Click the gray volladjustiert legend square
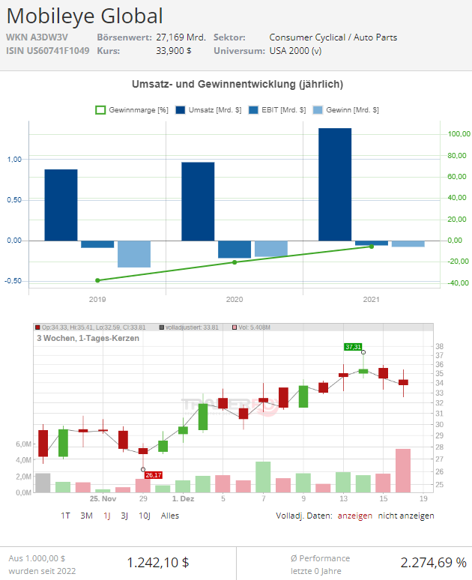This screenshot has height=580, width=472. click(x=162, y=327)
